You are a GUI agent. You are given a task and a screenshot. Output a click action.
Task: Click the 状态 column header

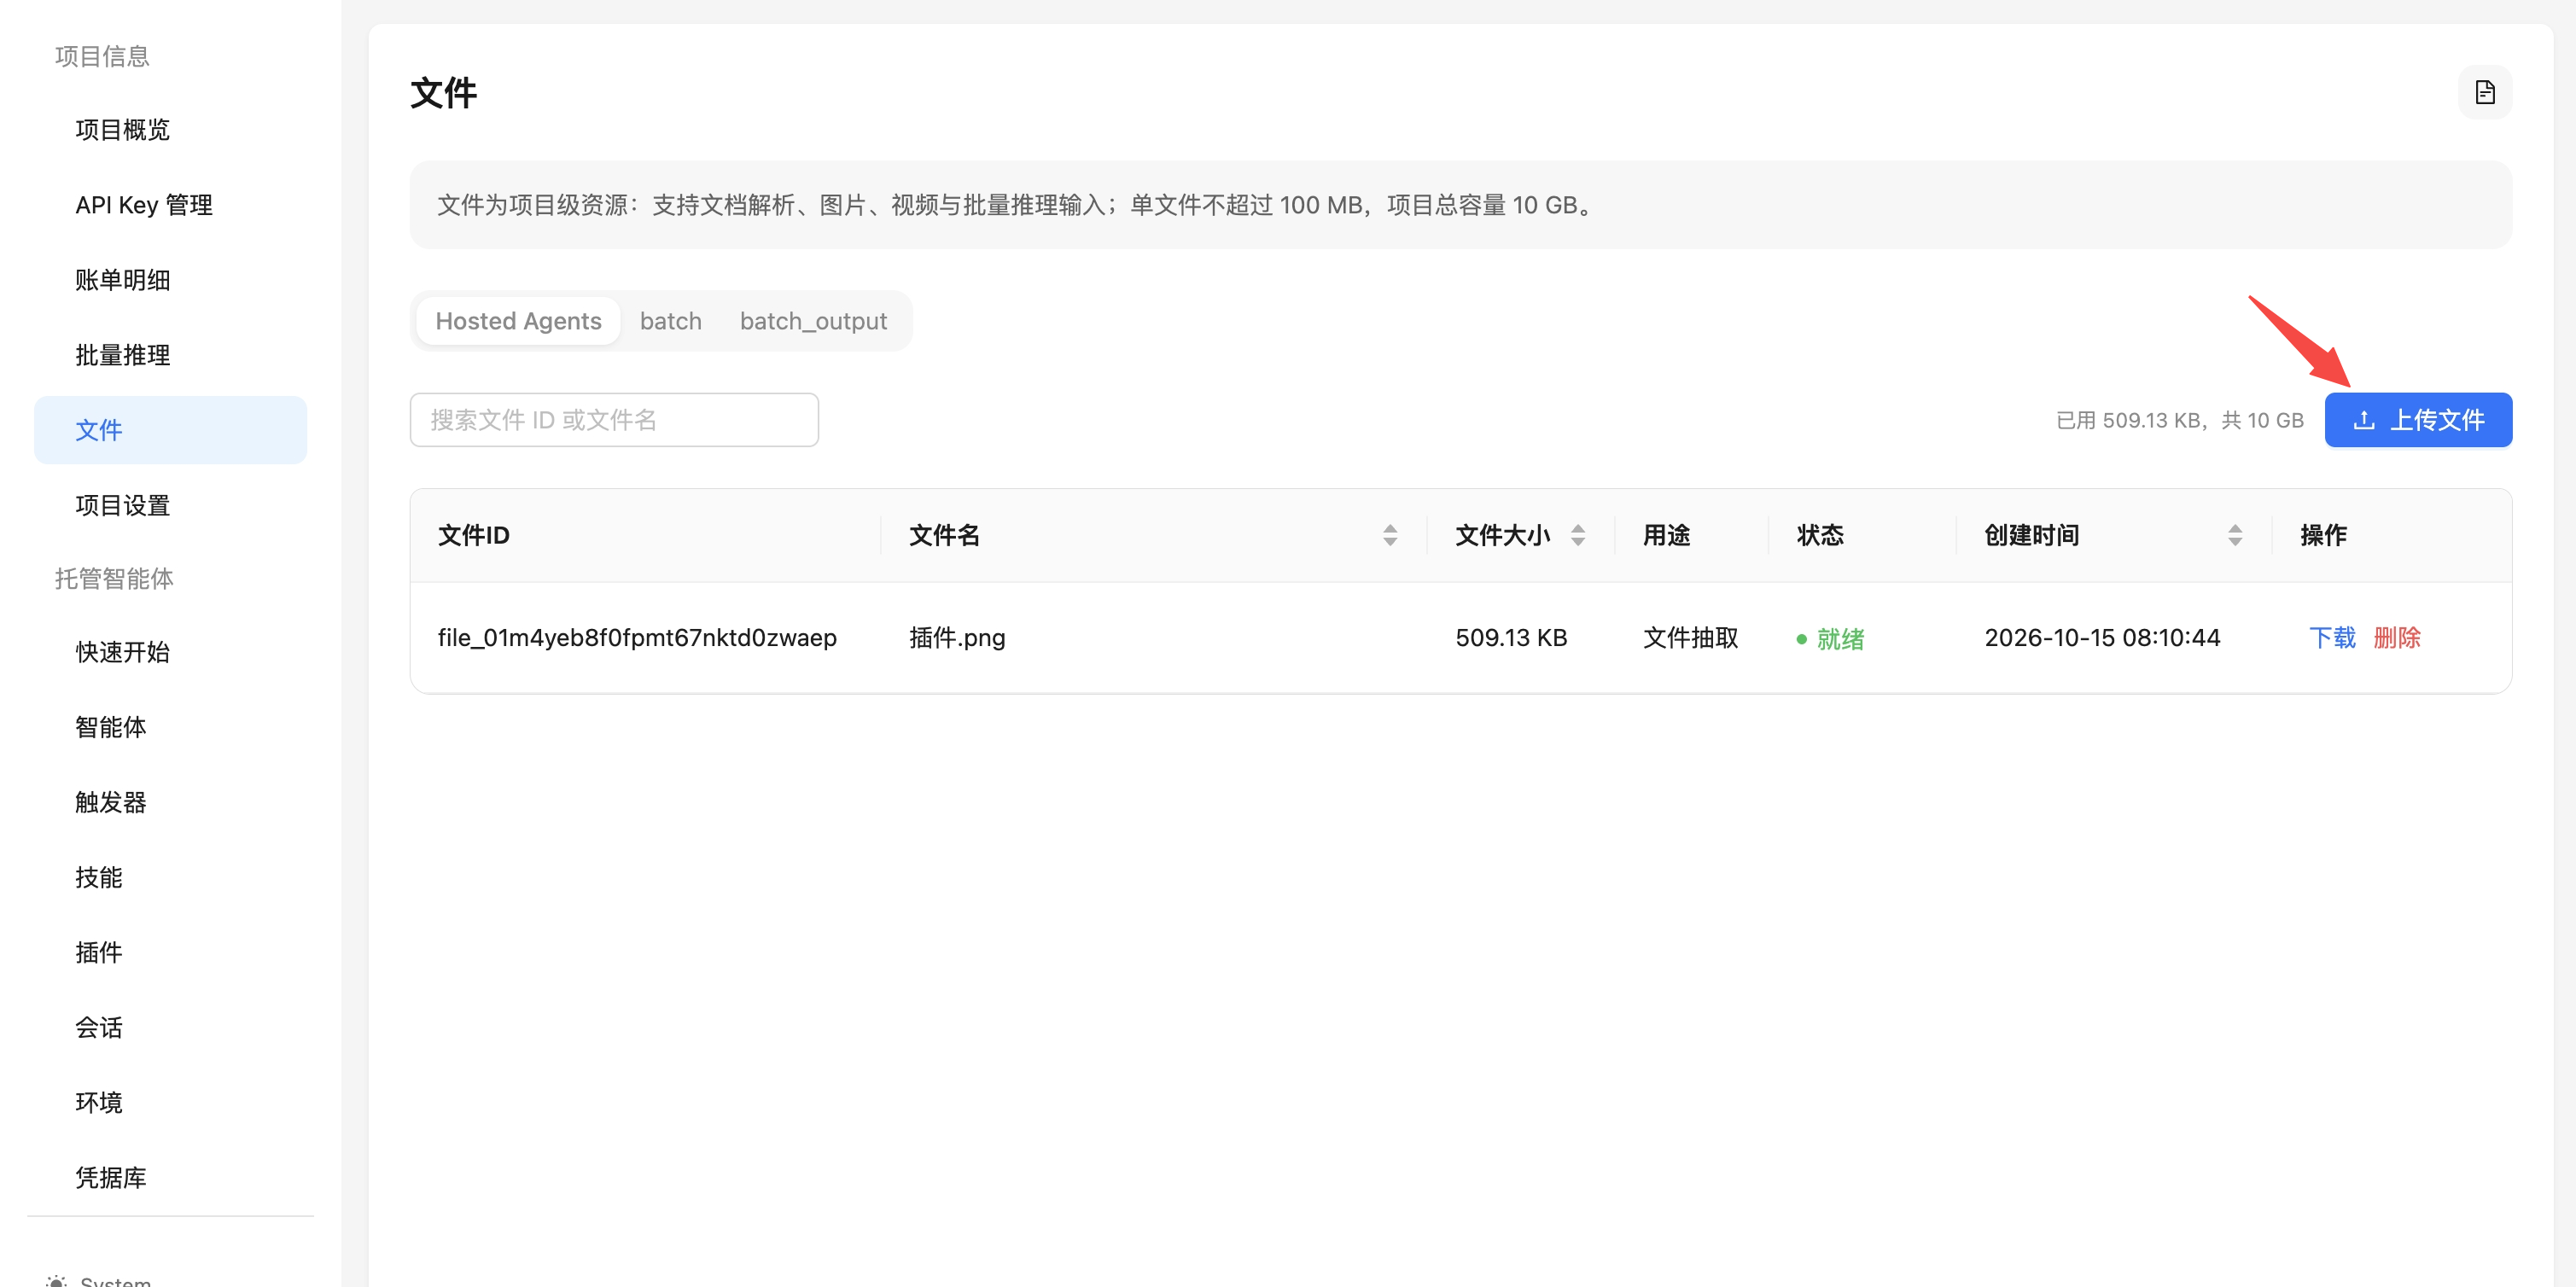coord(1819,535)
